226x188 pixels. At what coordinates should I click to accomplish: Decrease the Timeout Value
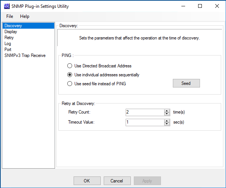coord(167,124)
